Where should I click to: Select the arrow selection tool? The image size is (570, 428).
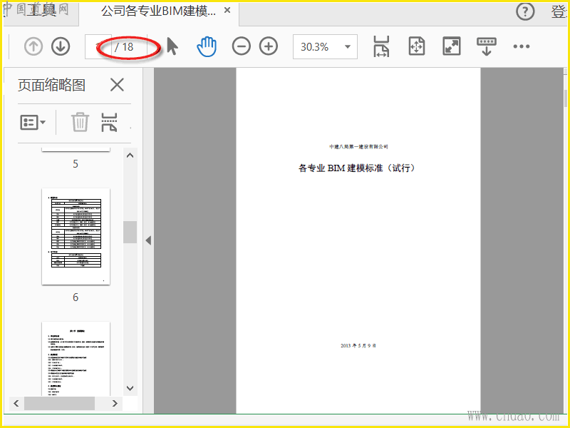tap(172, 46)
